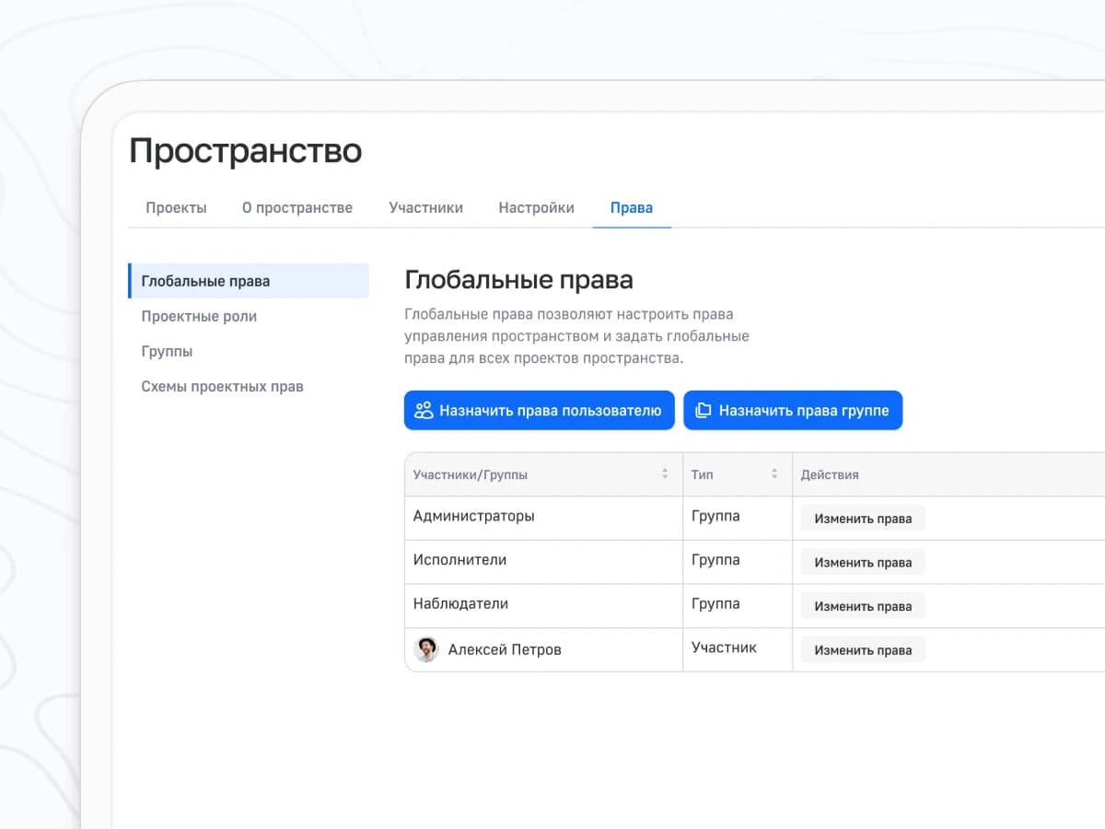This screenshot has width=1105, height=829.
Task: Open Проектные роли in the sidebar
Action: coord(199,316)
